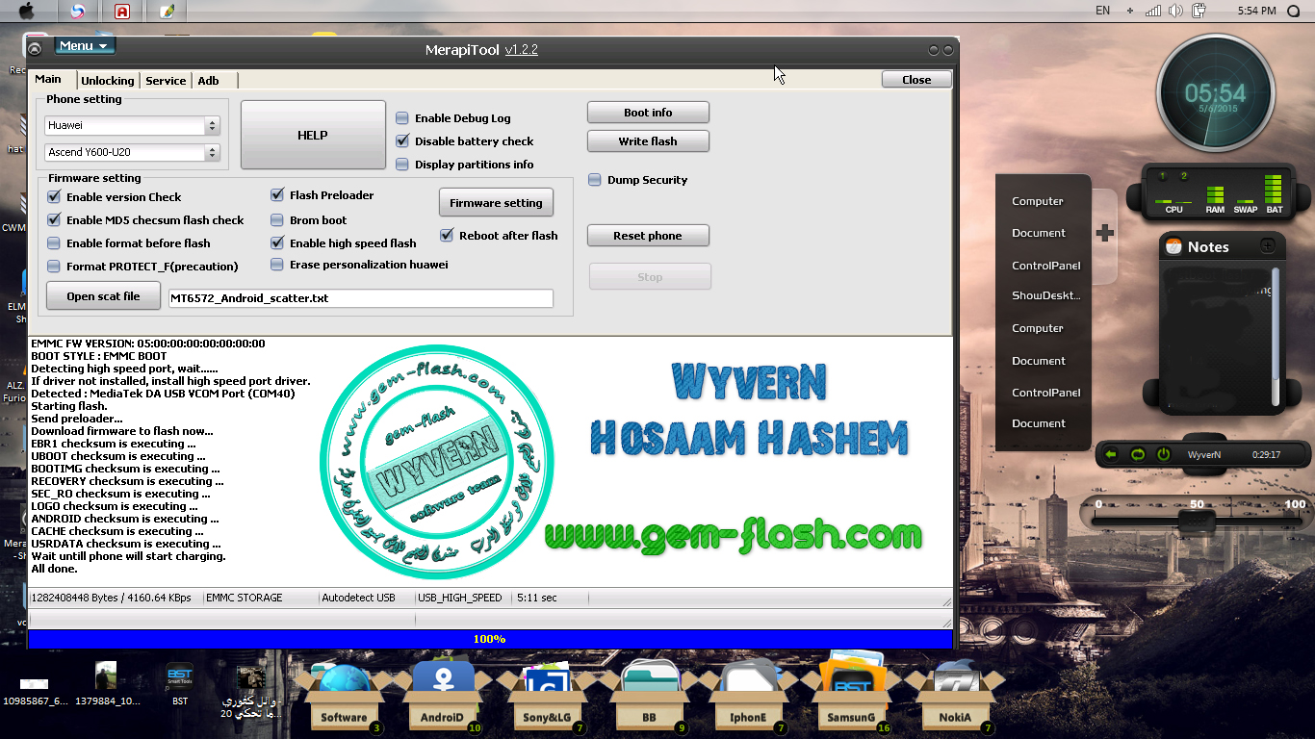The image size is (1315, 739).
Task: Click Open scat file button
Action: coord(103,296)
